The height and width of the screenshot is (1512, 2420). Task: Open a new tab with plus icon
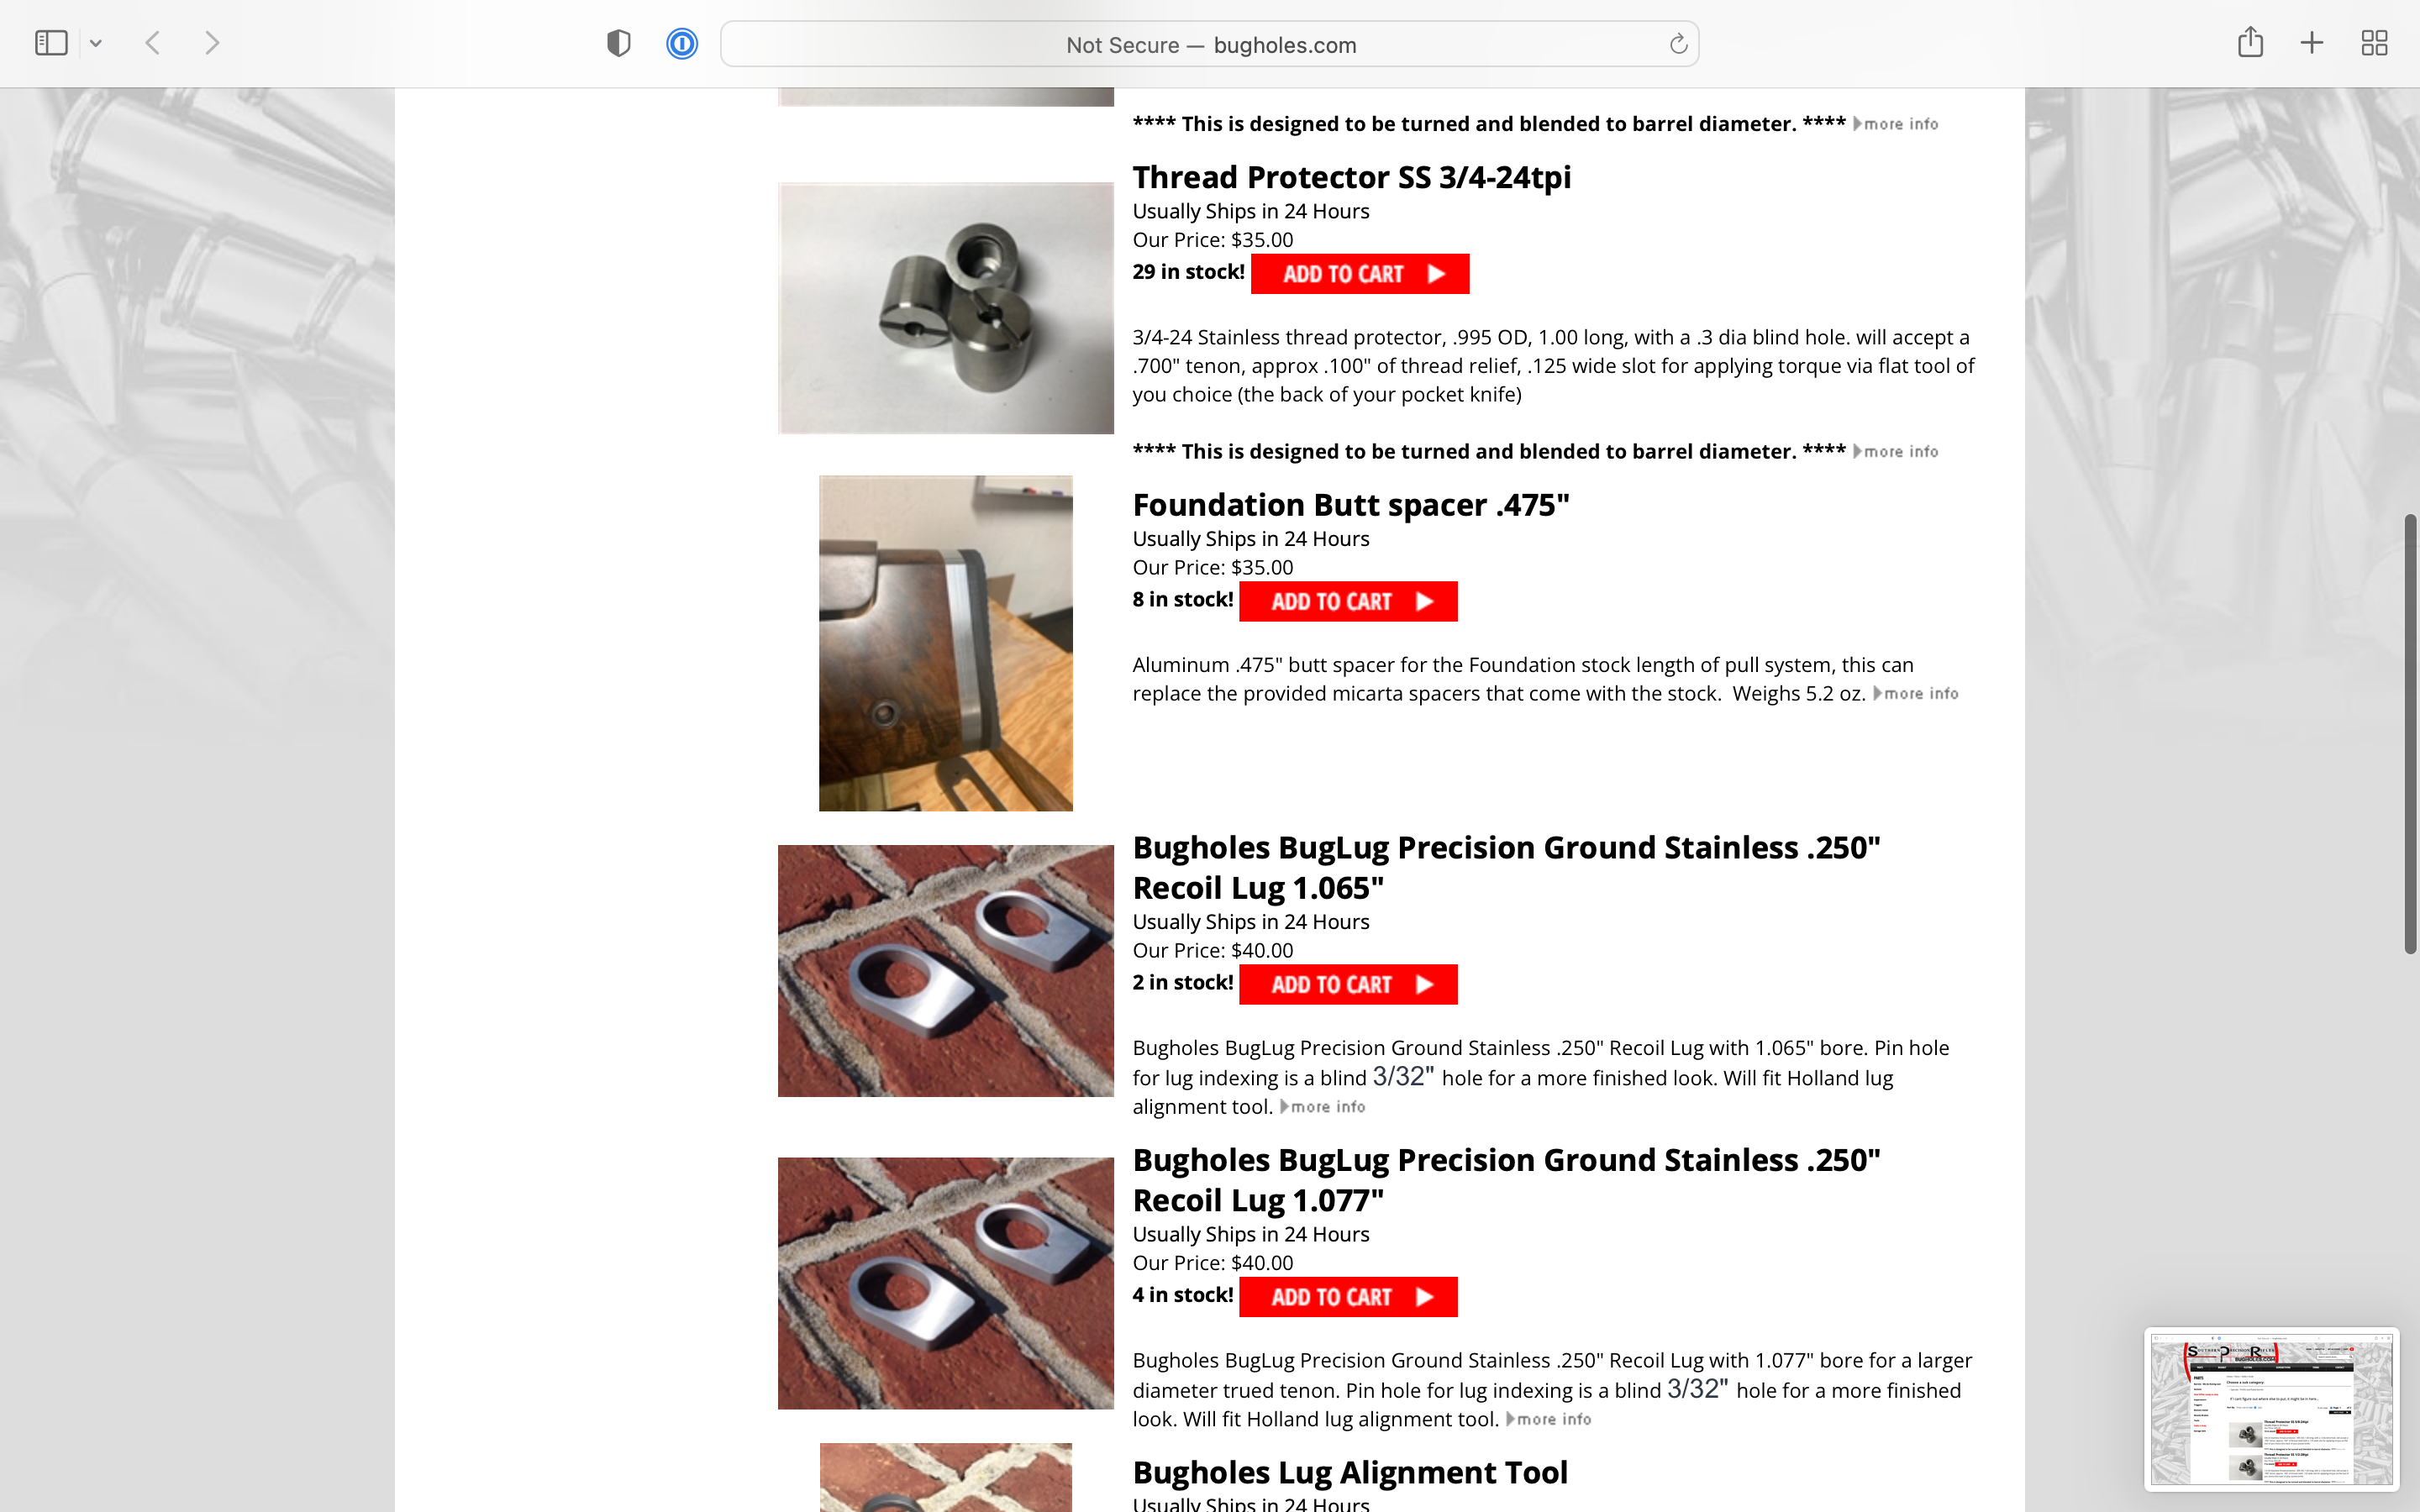pos(2312,43)
